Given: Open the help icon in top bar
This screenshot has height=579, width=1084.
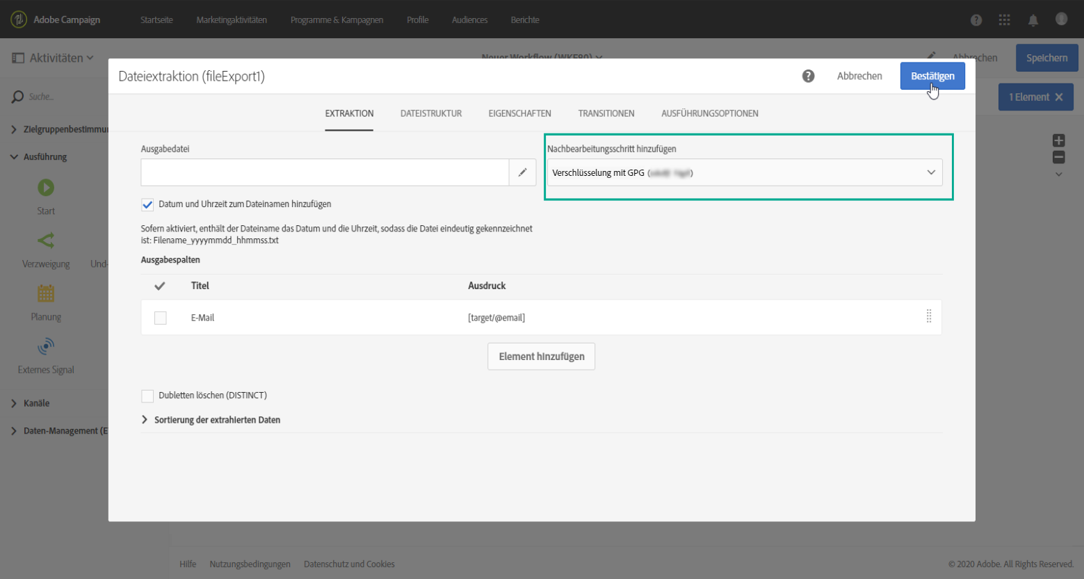Looking at the screenshot, I should (976, 20).
